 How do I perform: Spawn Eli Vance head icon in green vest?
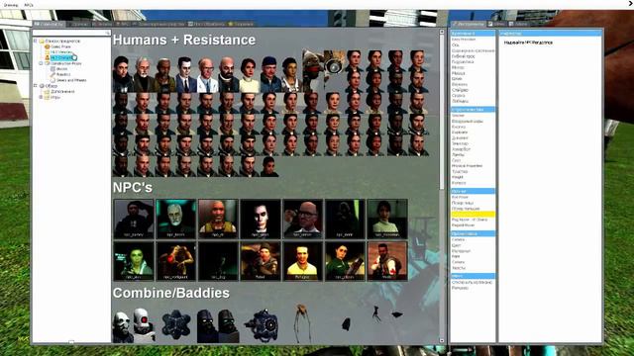164,74
